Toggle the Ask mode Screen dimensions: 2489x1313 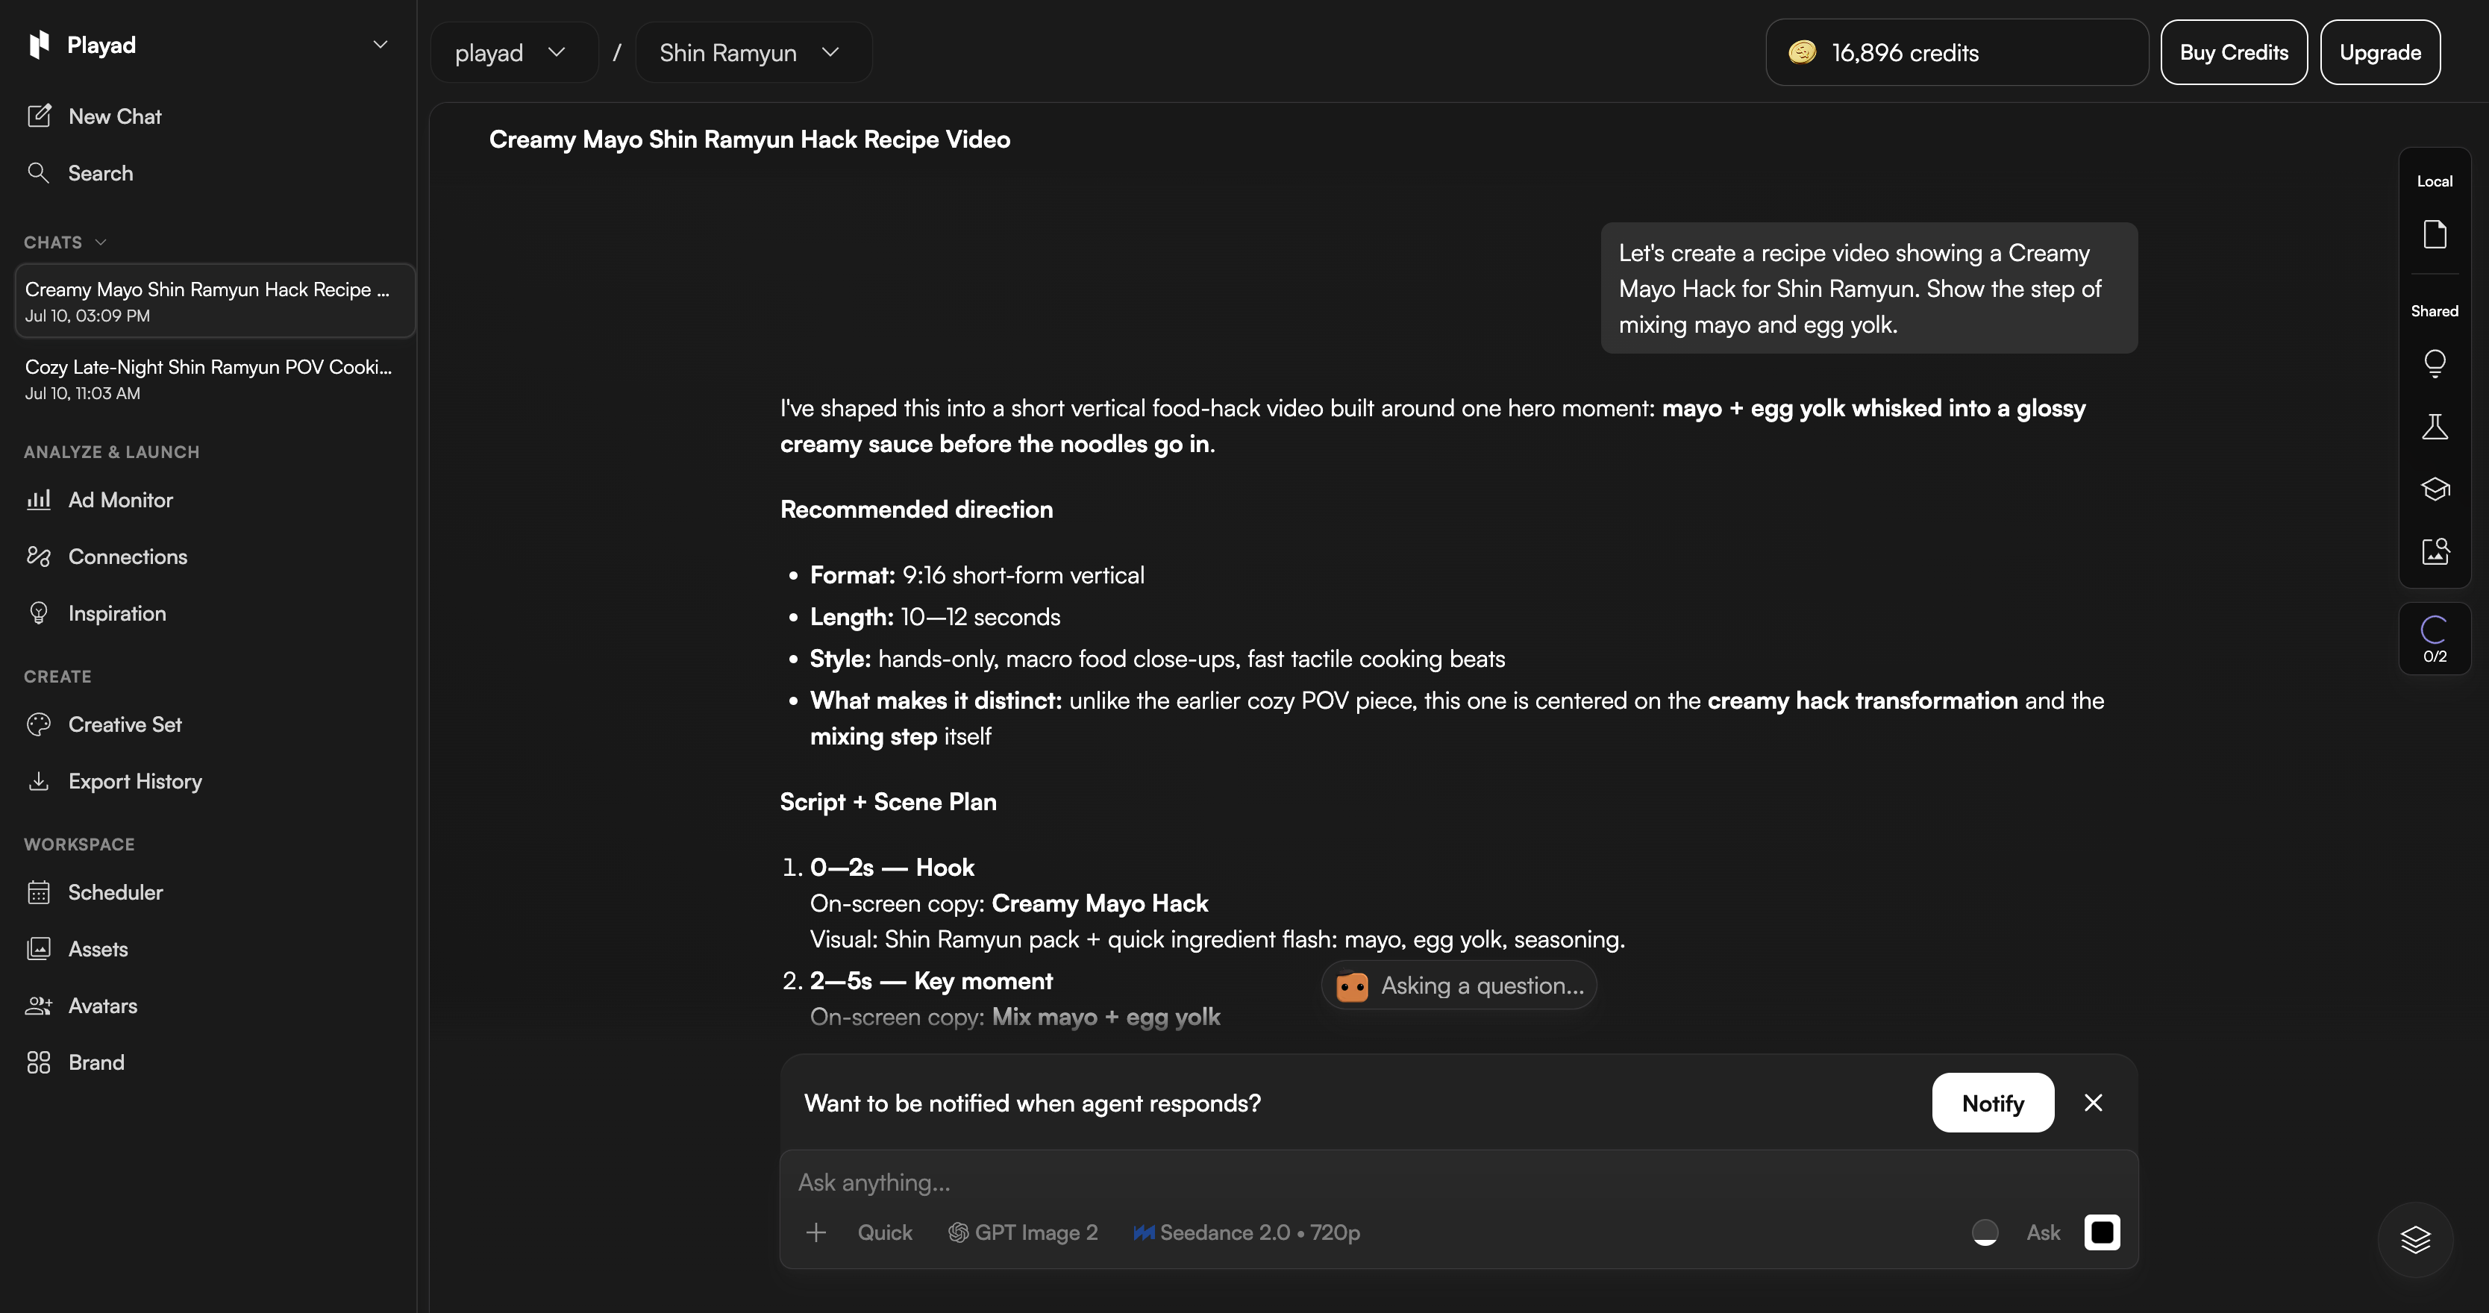click(2043, 1233)
